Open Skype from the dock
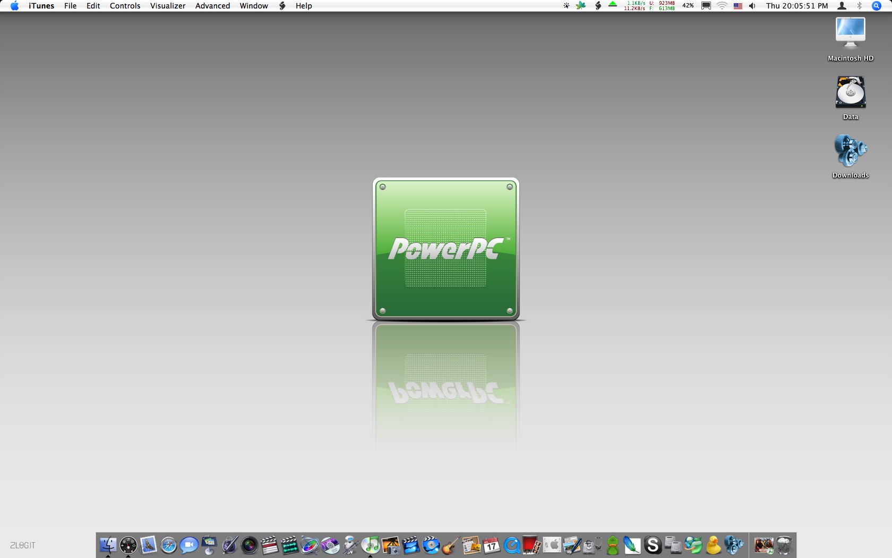Viewport: 892px width, 558px height. click(x=653, y=545)
